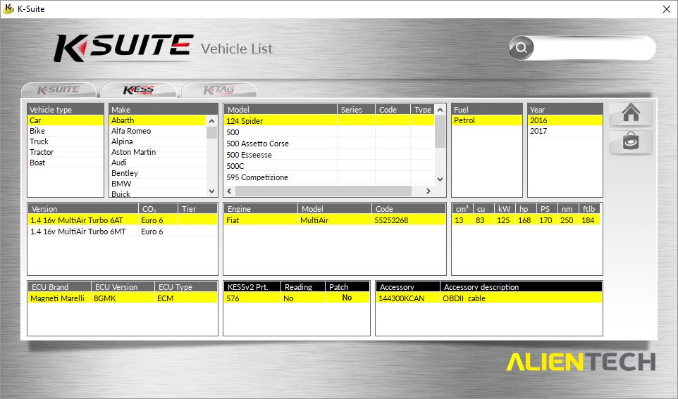Click the K-Suite title bar app icon

pos(8,8)
